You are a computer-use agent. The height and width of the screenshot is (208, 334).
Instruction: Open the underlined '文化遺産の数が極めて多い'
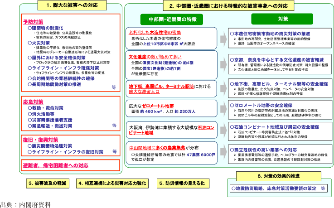(x=155, y=57)
